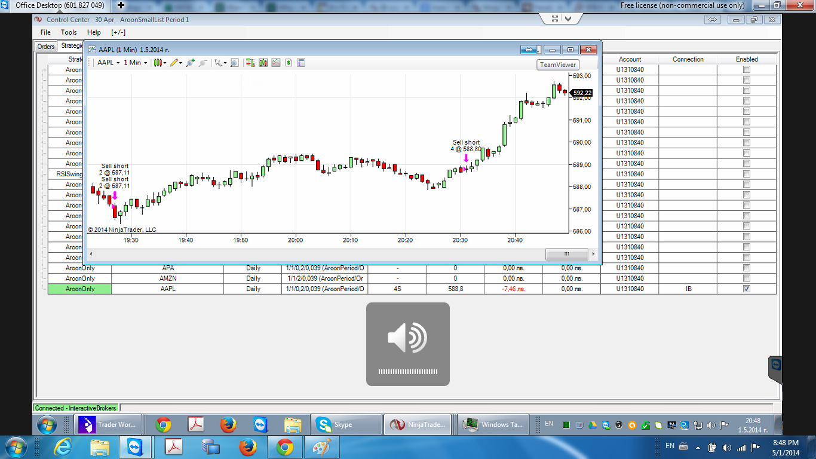Screen dimensions: 816x459
Task: Open Chrome from the local bottom taskbar
Action: pos(284,447)
